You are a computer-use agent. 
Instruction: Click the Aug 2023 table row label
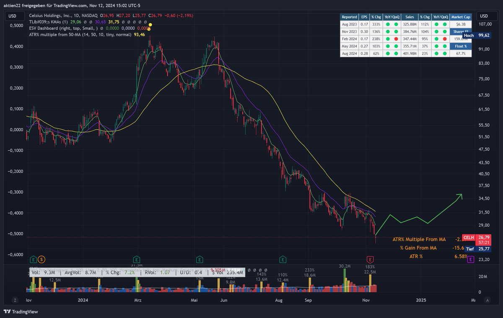pos(349,24)
